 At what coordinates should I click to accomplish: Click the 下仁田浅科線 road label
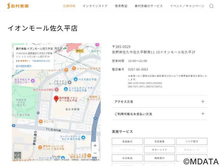point(53,130)
